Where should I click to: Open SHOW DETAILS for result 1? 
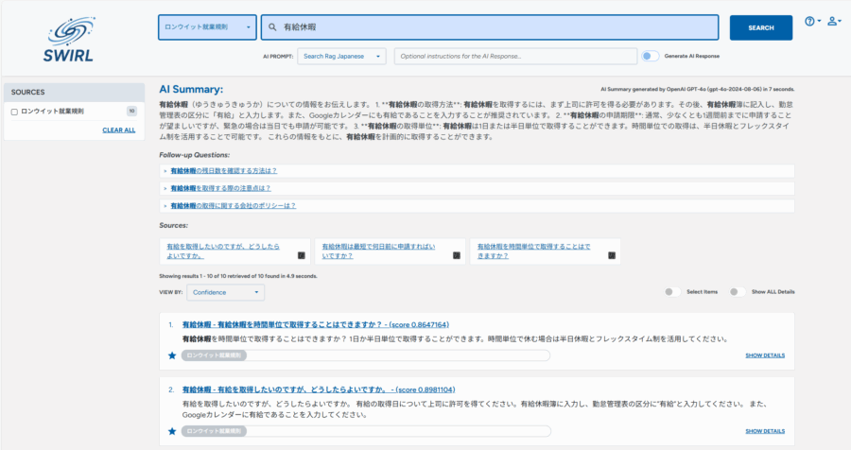tap(765, 355)
